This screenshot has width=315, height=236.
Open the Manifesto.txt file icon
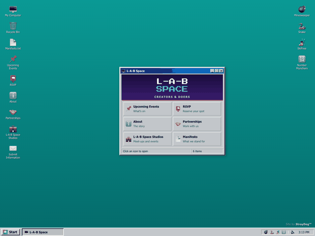[x=13, y=44]
